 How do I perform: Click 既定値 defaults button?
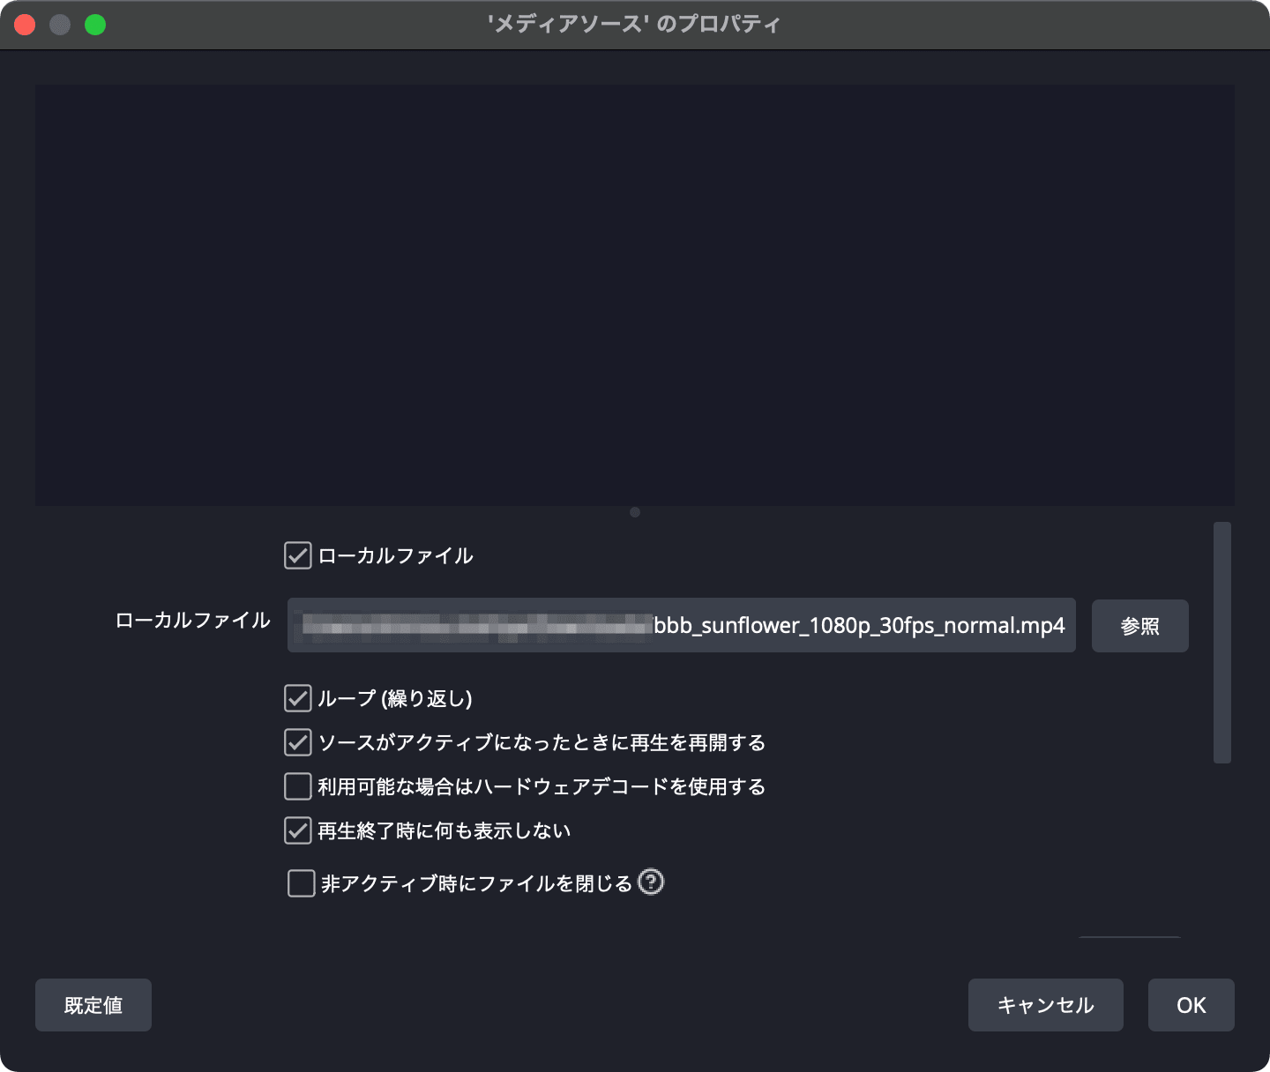(x=93, y=1005)
